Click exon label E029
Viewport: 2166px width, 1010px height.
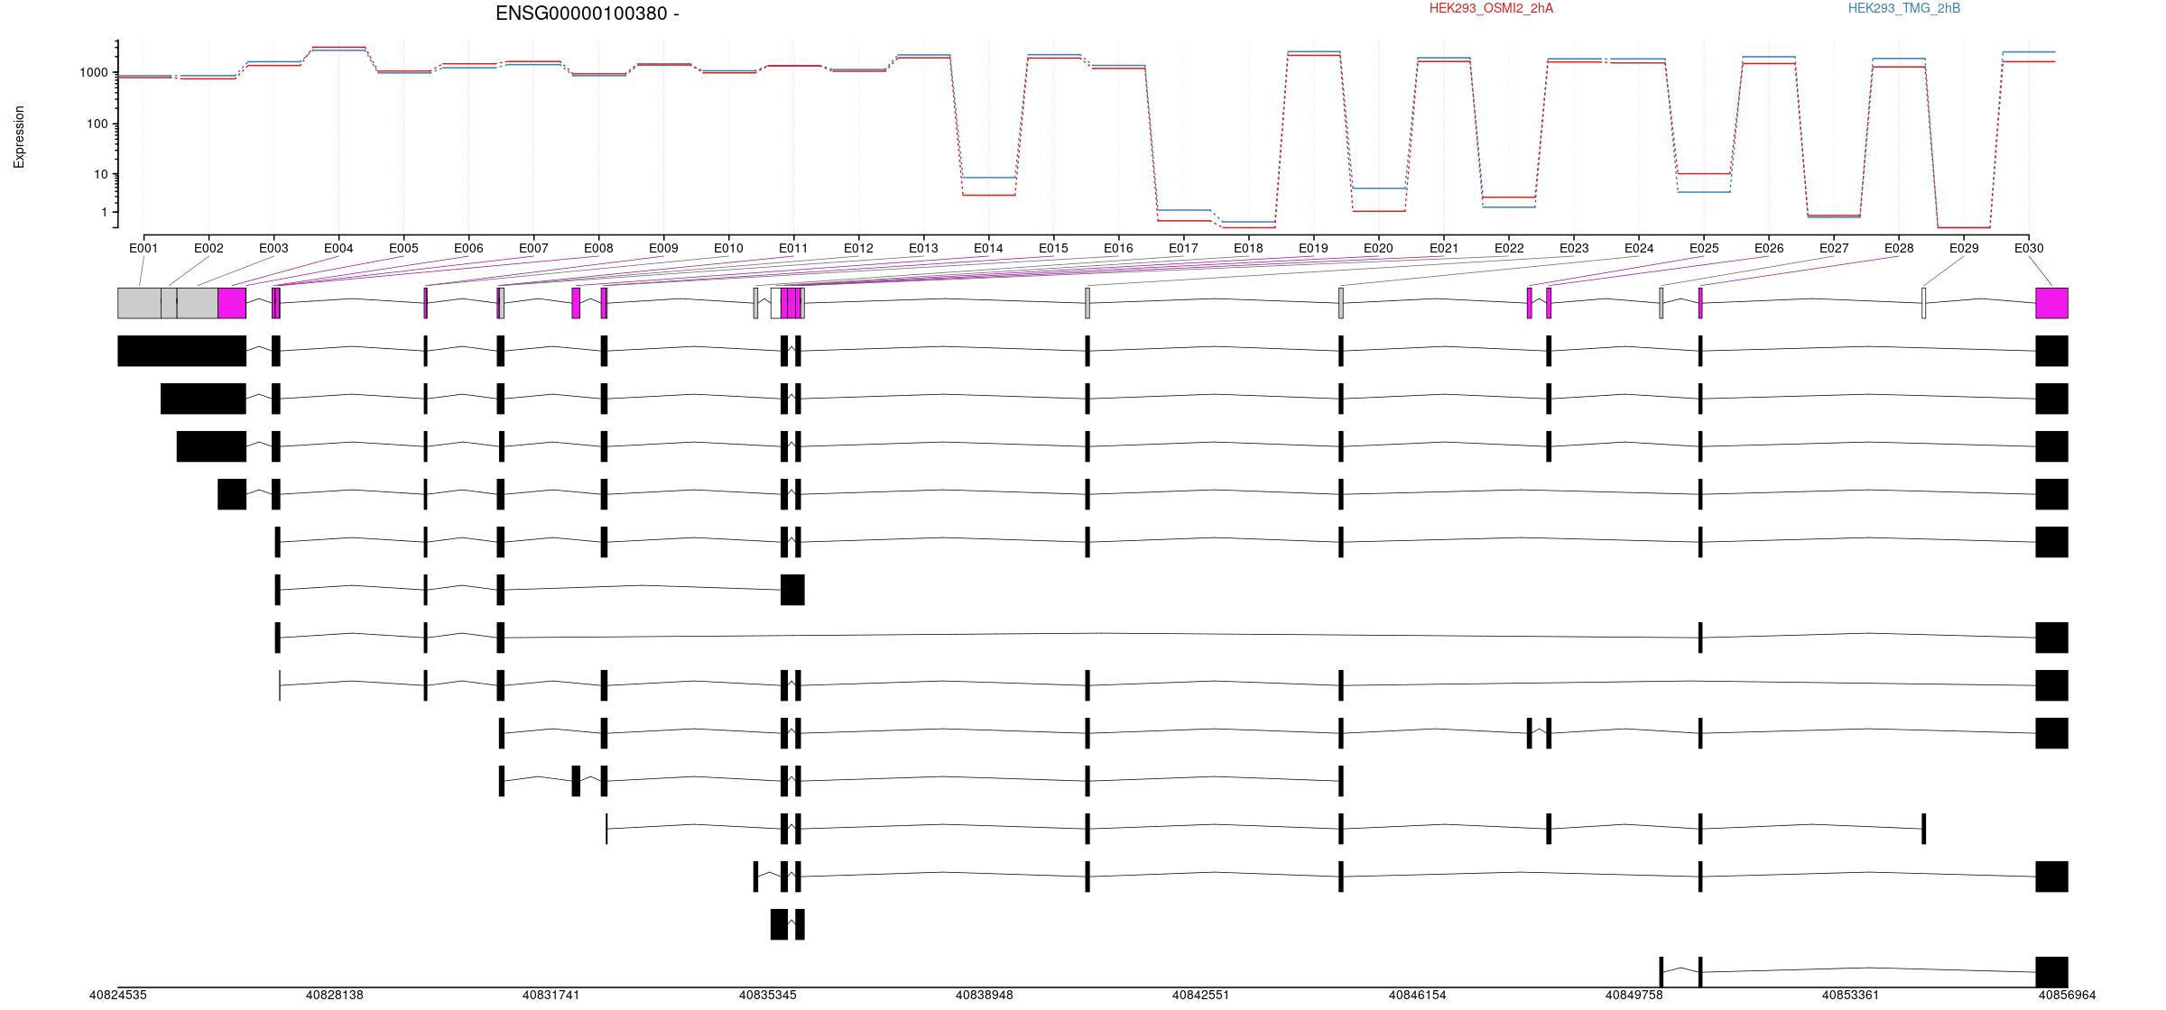click(1964, 248)
